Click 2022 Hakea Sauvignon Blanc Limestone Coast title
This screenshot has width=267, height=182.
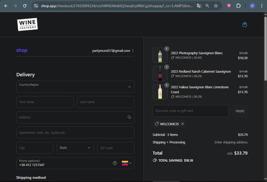[x=199, y=89]
